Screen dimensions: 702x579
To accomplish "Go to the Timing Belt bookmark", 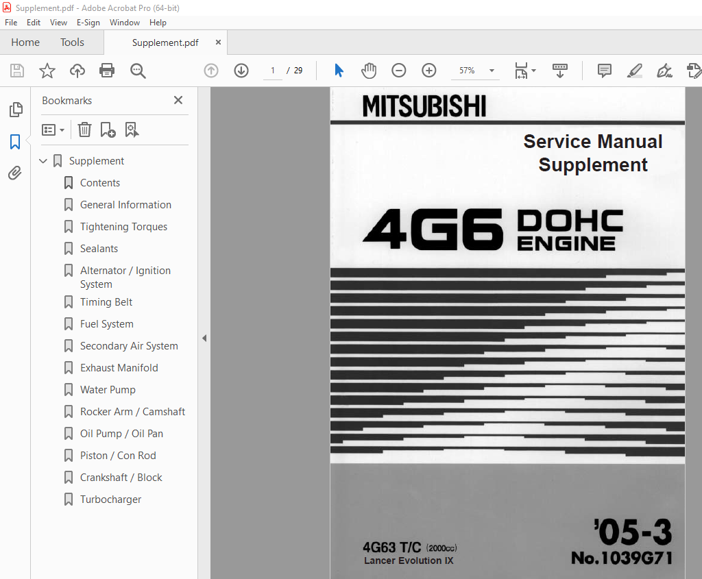I will (x=106, y=302).
